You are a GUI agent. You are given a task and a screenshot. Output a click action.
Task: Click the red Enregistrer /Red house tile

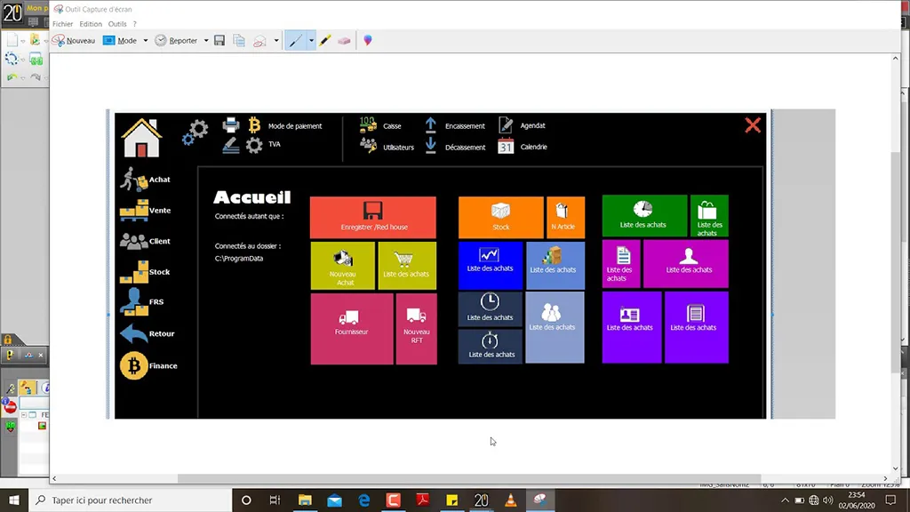tap(373, 217)
